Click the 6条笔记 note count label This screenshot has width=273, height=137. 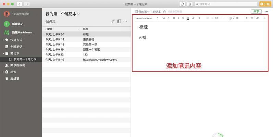50,22
